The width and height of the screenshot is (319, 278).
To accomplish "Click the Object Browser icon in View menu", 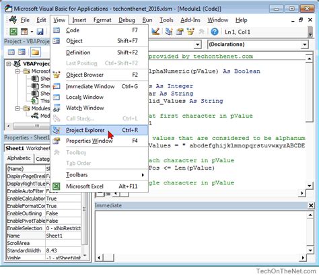I will pos(57,75).
